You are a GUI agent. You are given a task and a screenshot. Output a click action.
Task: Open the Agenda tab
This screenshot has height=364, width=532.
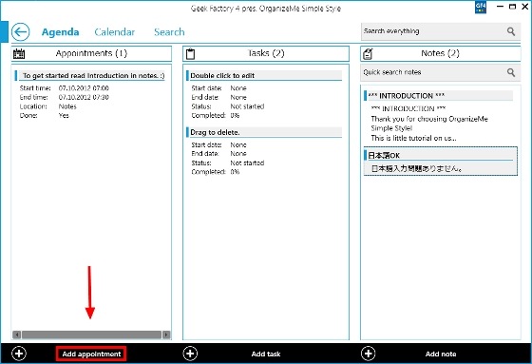(x=61, y=32)
